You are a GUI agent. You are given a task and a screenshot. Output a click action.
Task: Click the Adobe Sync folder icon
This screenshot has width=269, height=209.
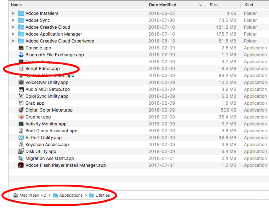[21, 20]
